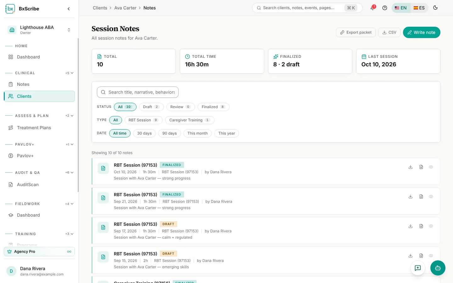Open the help question mark icon
Screen dimensions: 453x283
384,8
